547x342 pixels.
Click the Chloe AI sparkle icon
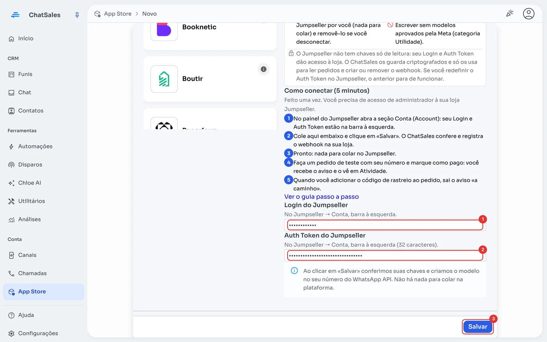pos(11,183)
